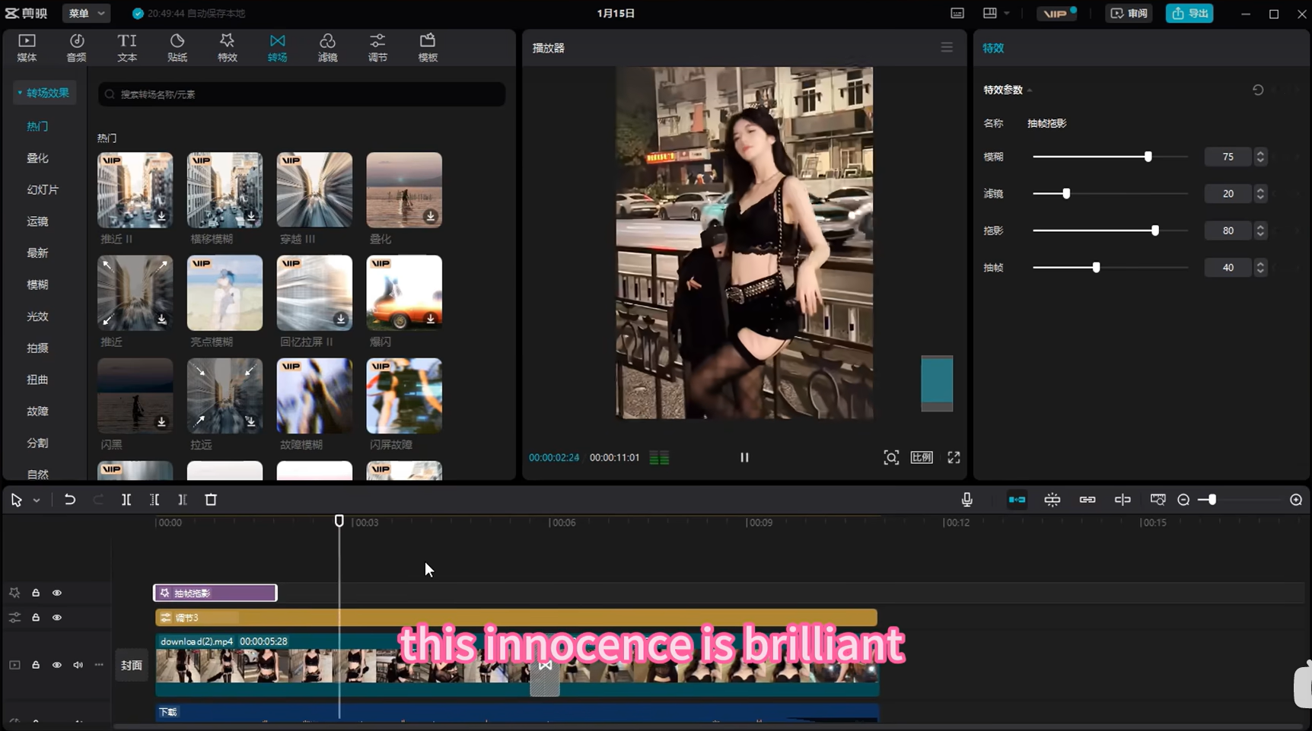Collapse the 特效参数 section
This screenshot has width=1312, height=731.
[1030, 90]
